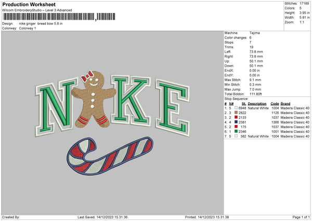Screen dimensions: 312x221
Task: Select the 'Color changes:' label
Action: (236, 38)
